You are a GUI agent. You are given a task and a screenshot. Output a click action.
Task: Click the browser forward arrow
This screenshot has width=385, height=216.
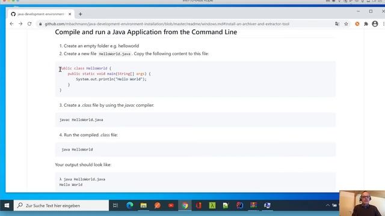pos(20,24)
